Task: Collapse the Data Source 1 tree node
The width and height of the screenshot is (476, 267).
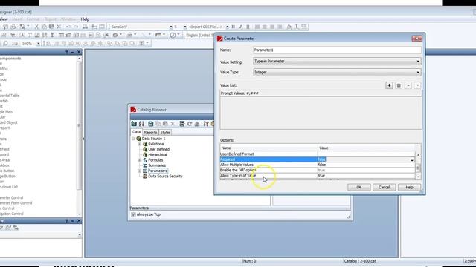Action: pos(133,139)
